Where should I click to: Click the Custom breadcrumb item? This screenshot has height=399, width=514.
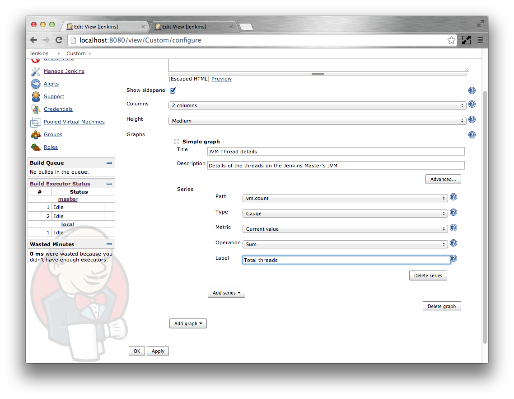click(x=76, y=53)
